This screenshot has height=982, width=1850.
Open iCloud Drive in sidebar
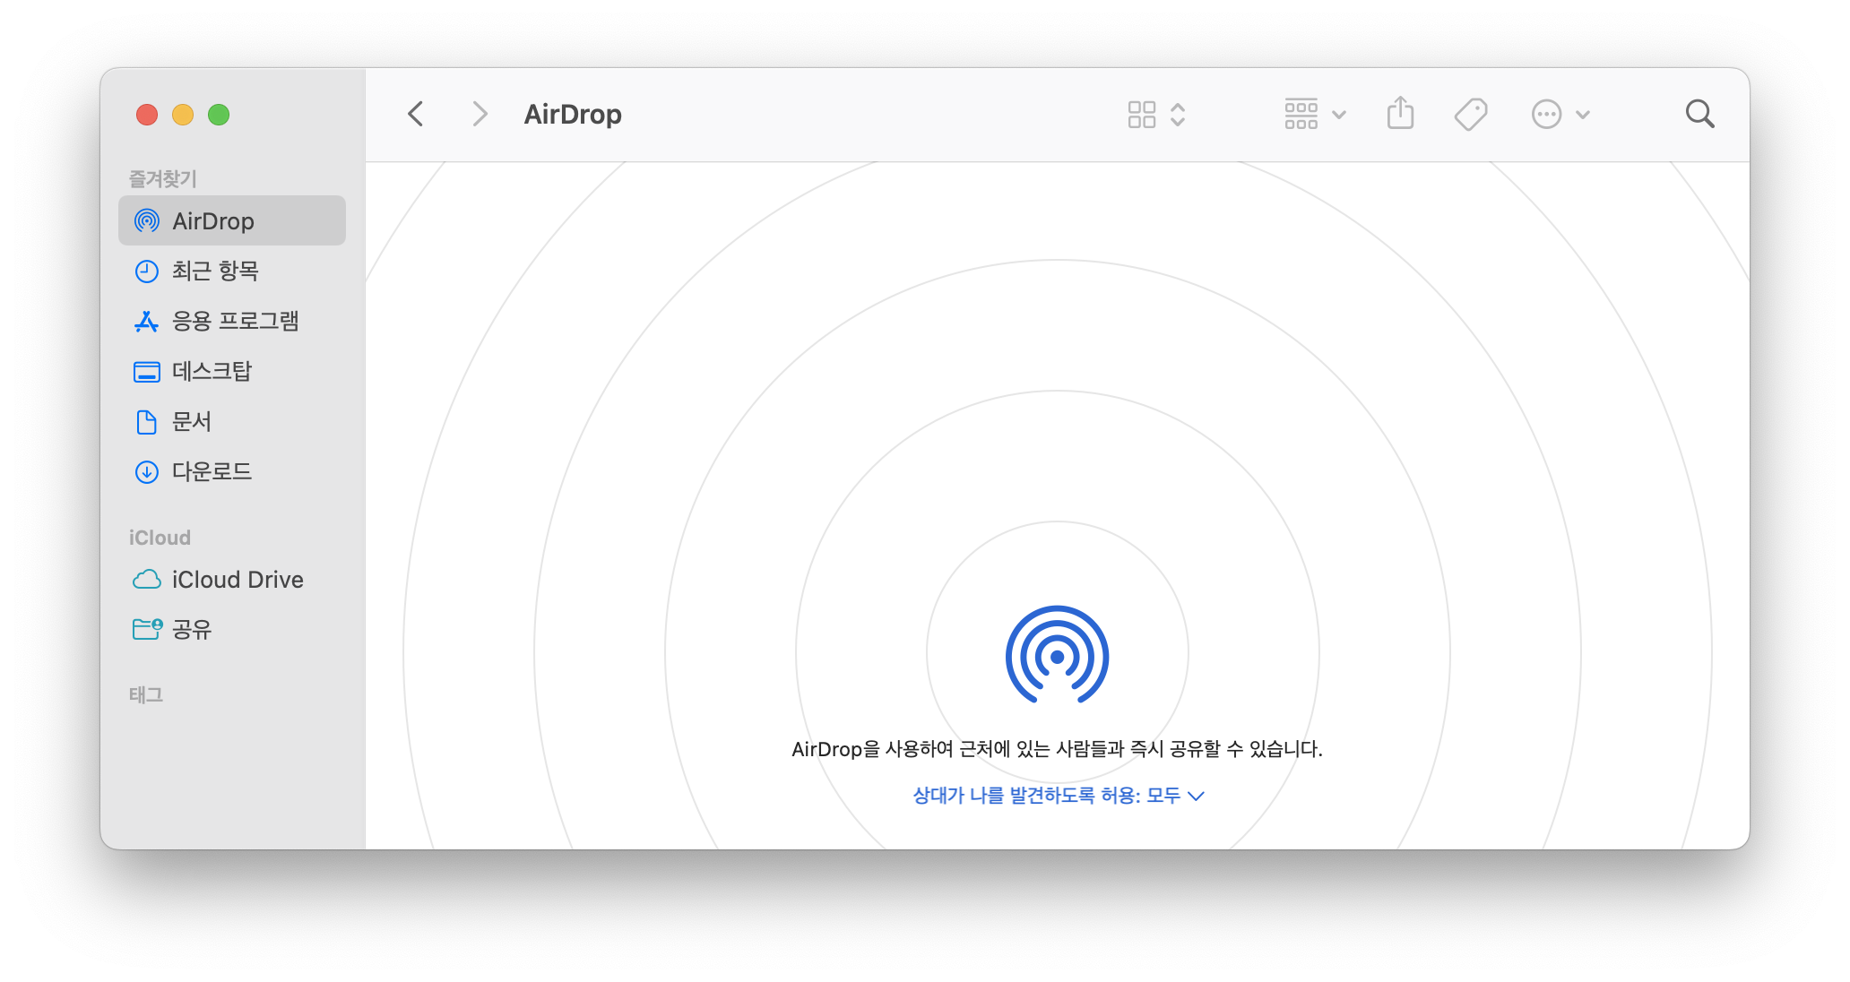[x=237, y=580]
